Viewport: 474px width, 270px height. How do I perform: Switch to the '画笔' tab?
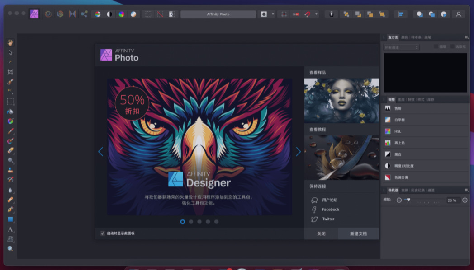click(427, 37)
